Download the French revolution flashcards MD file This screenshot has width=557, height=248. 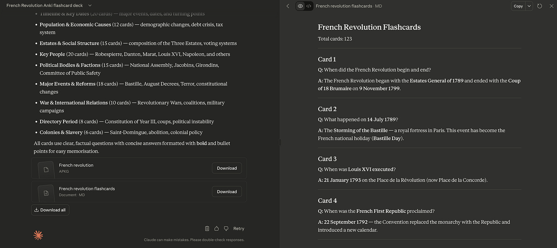tap(227, 192)
